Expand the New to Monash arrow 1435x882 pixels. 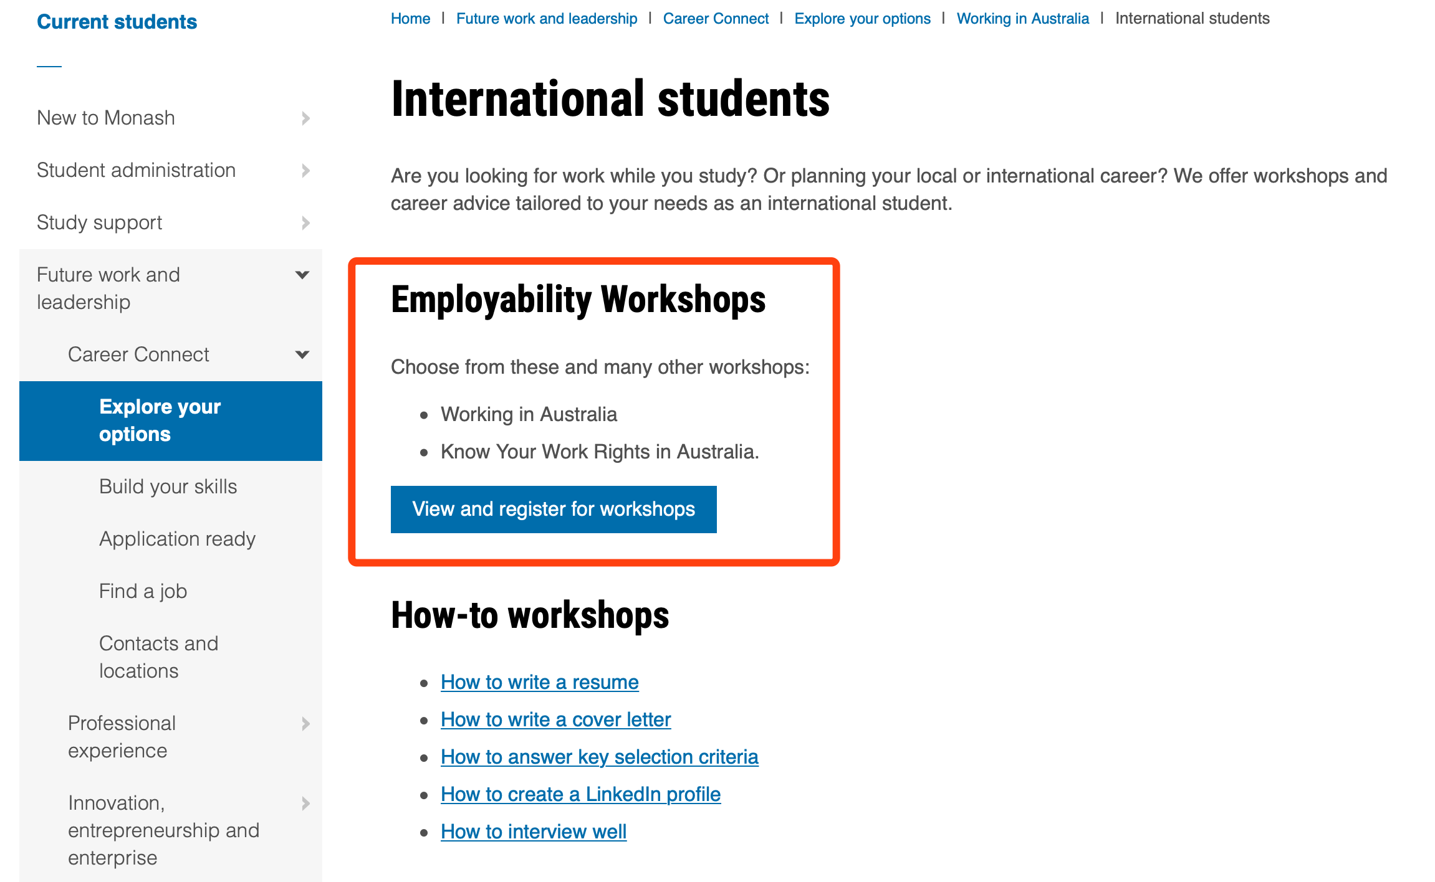[305, 118]
